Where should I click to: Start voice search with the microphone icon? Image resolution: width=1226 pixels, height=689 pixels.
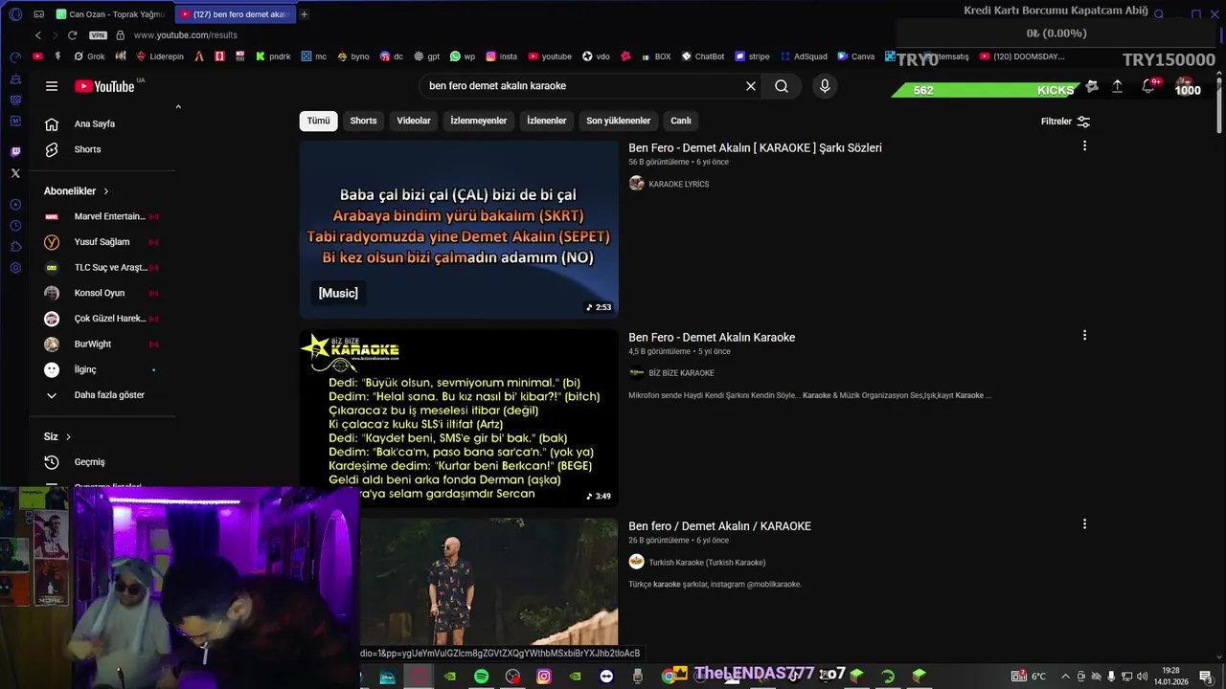tap(825, 86)
